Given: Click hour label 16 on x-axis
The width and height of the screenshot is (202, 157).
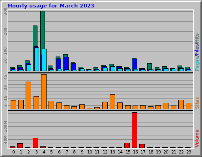Looking at the screenshot, I should [x=135, y=152].
